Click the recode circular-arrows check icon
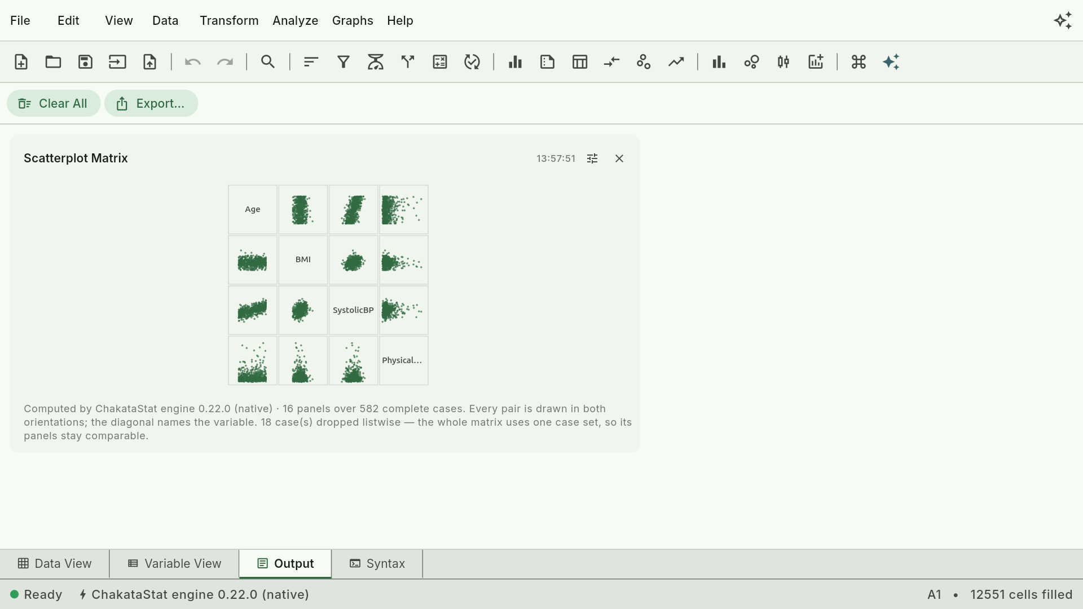Viewport: 1083px width, 609px height. [472, 62]
